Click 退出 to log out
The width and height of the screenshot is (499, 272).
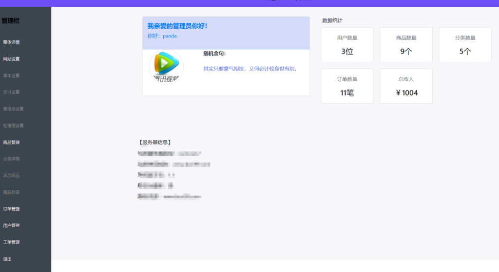7,259
